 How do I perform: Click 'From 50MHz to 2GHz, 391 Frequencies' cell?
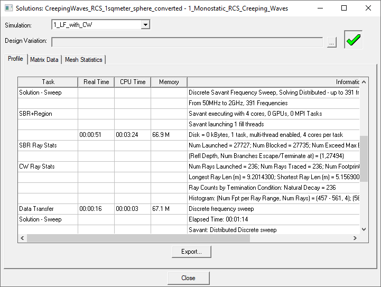point(273,103)
